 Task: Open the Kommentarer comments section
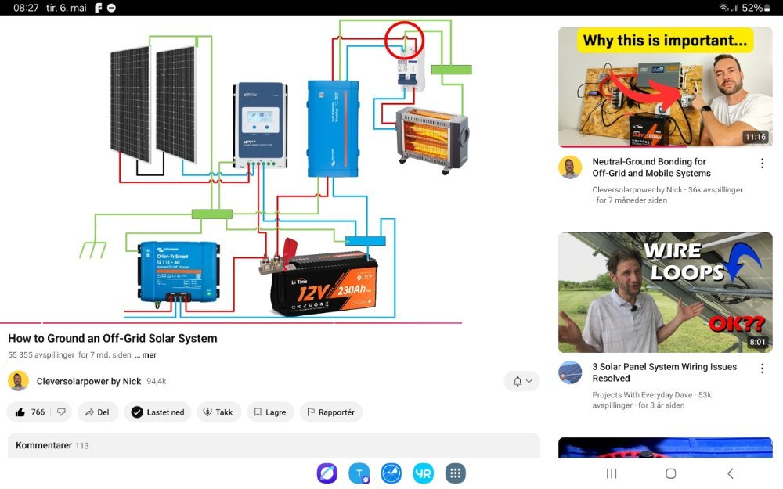click(273, 445)
